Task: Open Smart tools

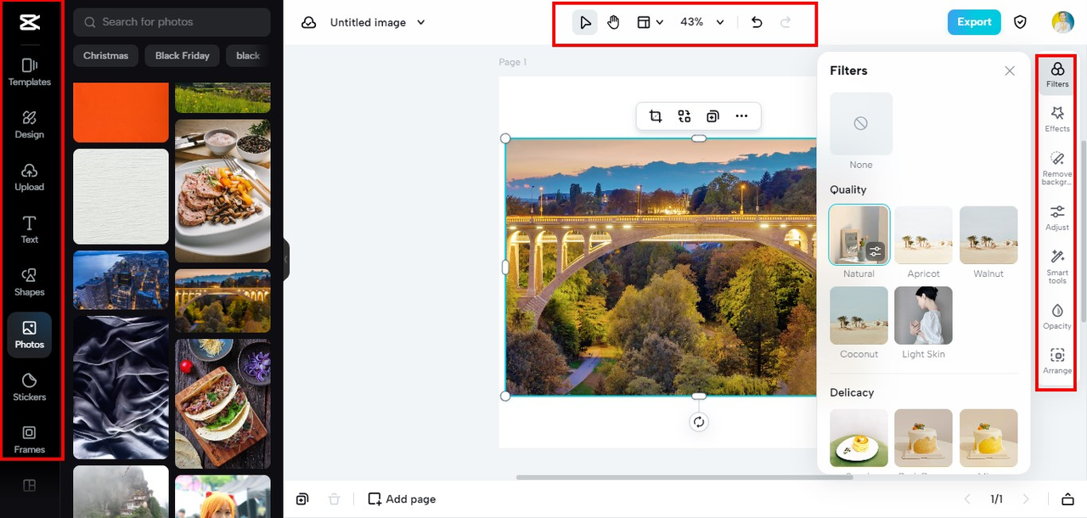Action: [1057, 267]
